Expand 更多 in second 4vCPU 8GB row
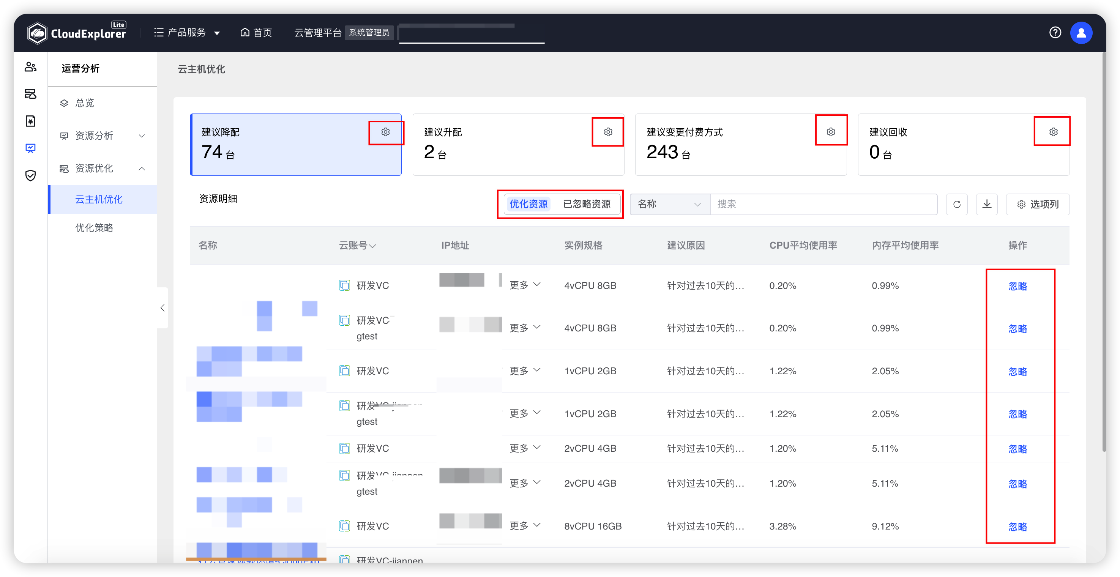This screenshot has width=1120, height=577. [x=525, y=328]
